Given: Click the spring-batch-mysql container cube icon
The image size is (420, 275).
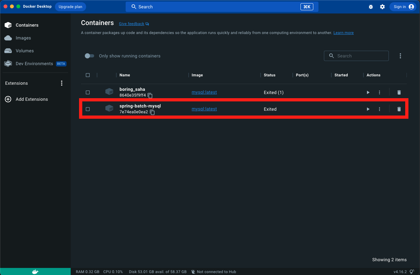Looking at the screenshot, I should [109, 108].
